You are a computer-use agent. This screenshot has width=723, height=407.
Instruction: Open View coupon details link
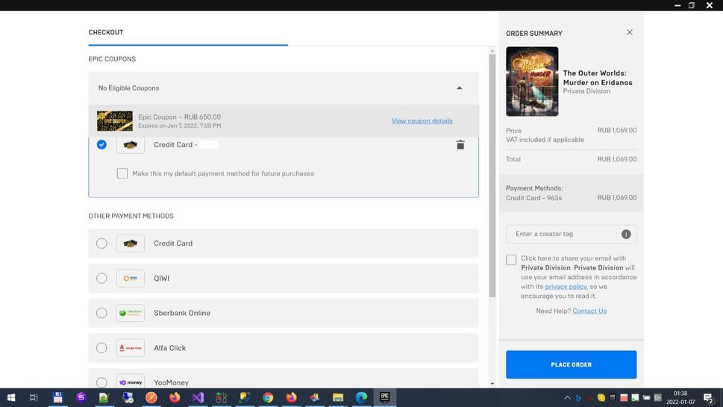coord(422,121)
